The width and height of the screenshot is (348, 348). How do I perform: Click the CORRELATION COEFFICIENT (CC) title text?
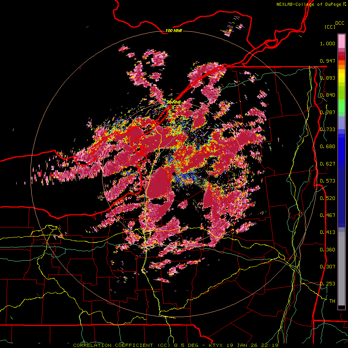tap(122, 345)
